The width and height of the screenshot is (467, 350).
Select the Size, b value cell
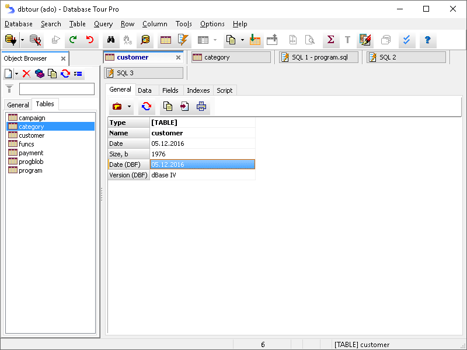[x=202, y=154]
